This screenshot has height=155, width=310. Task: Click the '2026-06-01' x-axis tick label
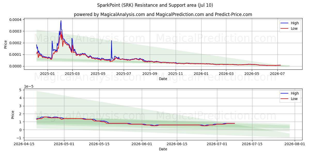(142, 144)
